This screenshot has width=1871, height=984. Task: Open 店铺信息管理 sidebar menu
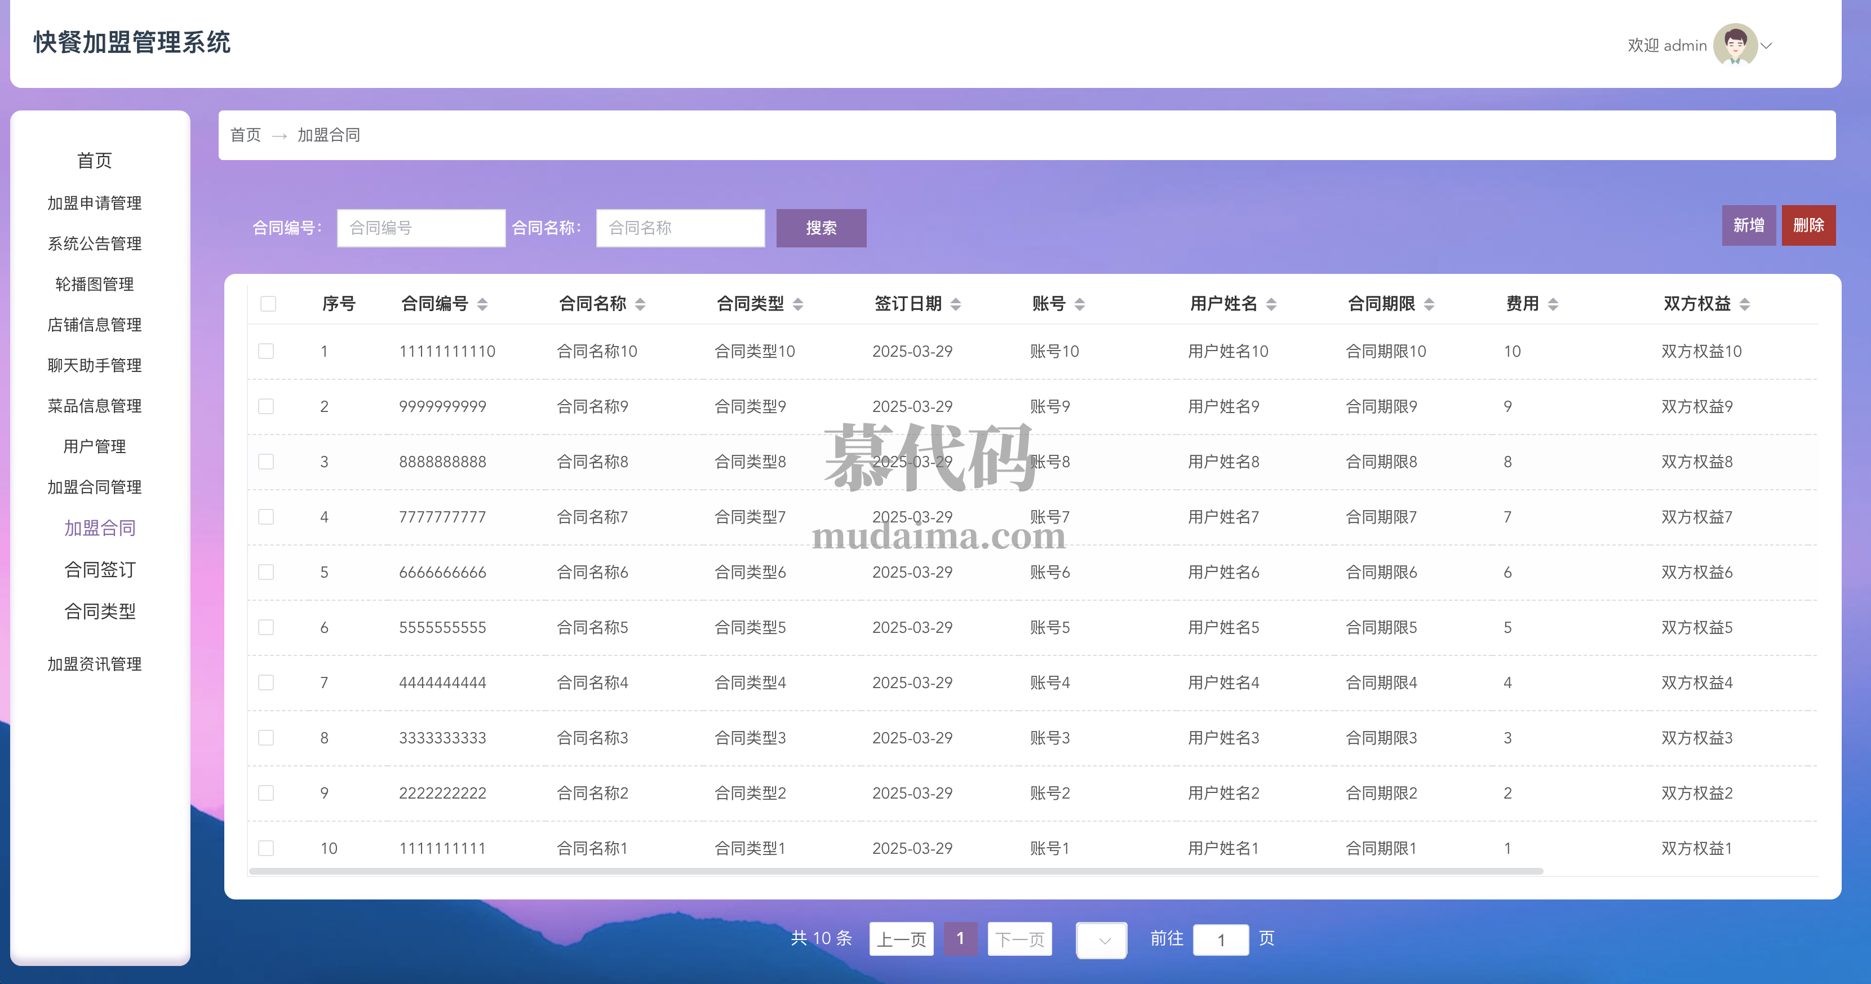coord(95,325)
